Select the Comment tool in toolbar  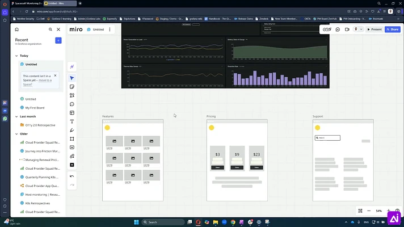72,104
